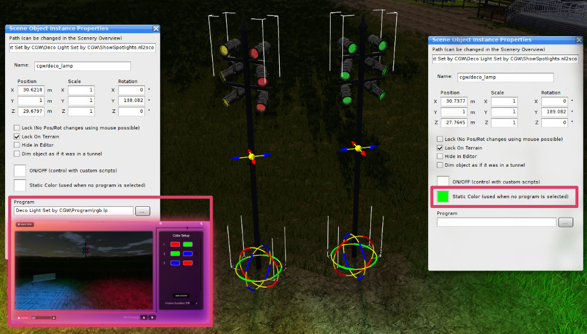
Task: Toggle the round switch next to color row 3
Action: coord(196,263)
